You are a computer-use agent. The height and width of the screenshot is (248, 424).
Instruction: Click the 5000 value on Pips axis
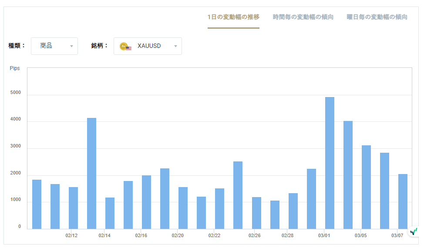pos(15,92)
